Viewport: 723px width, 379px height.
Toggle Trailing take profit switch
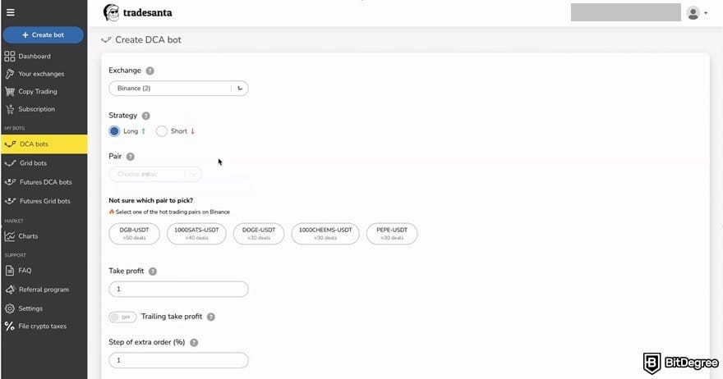coord(122,317)
